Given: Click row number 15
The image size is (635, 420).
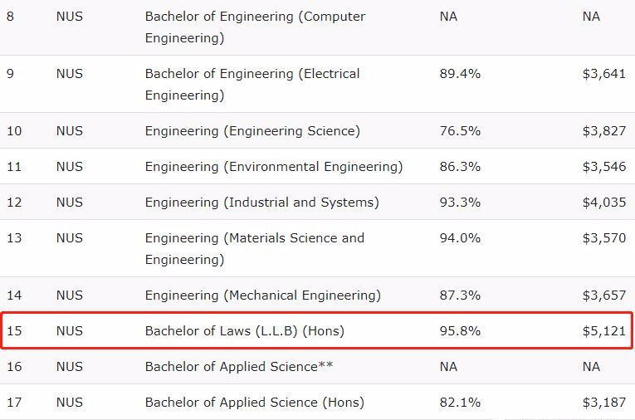Looking at the screenshot, I should click(14, 330).
